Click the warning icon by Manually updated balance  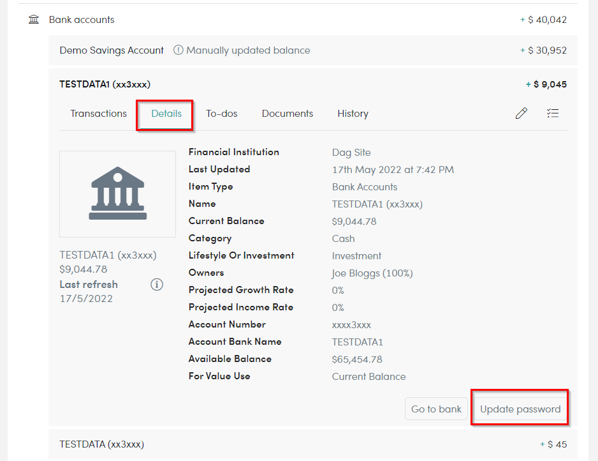[x=178, y=50]
